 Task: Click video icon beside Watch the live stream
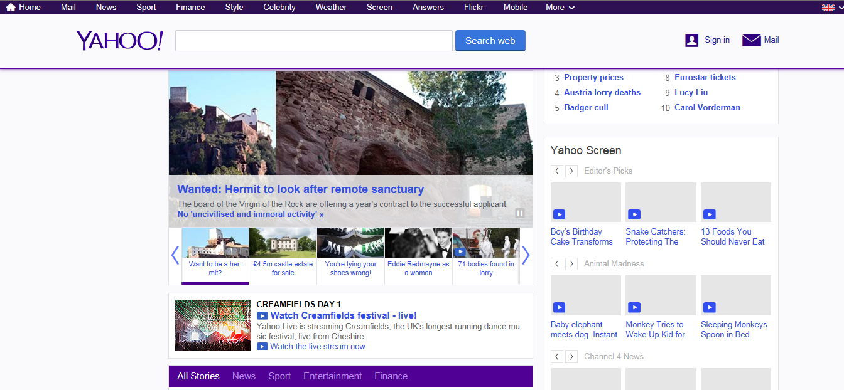262,347
